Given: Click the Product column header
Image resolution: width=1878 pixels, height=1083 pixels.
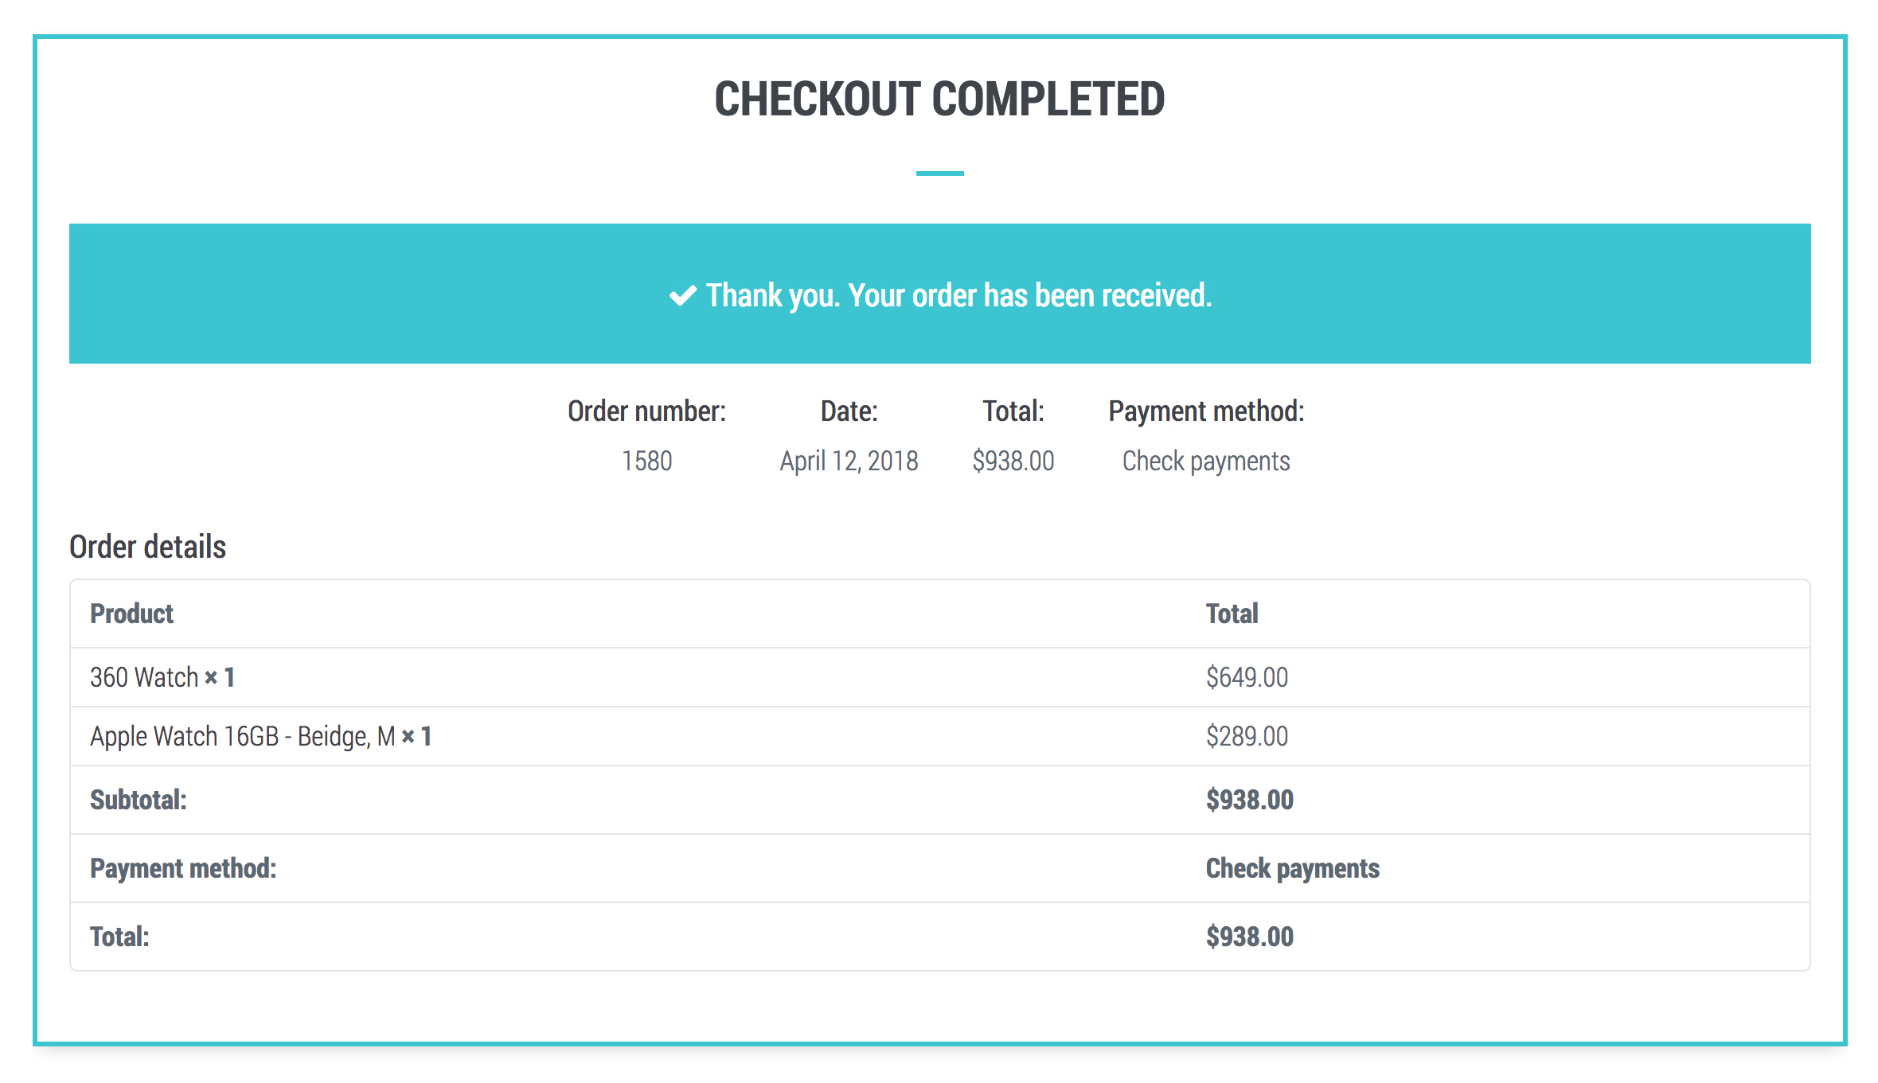Looking at the screenshot, I should [x=131, y=614].
